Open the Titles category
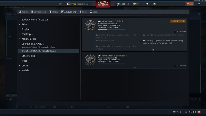This screenshot has height=116, width=206. pos(24,61)
